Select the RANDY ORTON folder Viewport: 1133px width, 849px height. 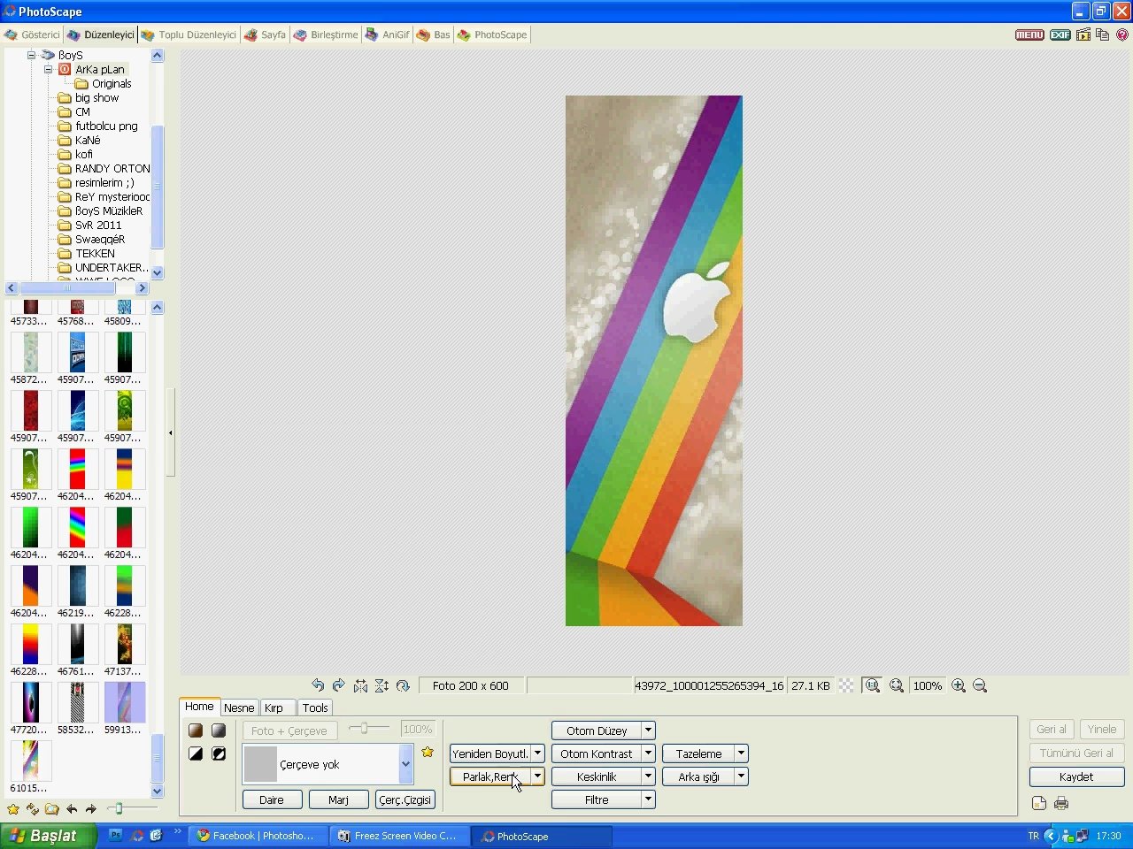(x=112, y=168)
